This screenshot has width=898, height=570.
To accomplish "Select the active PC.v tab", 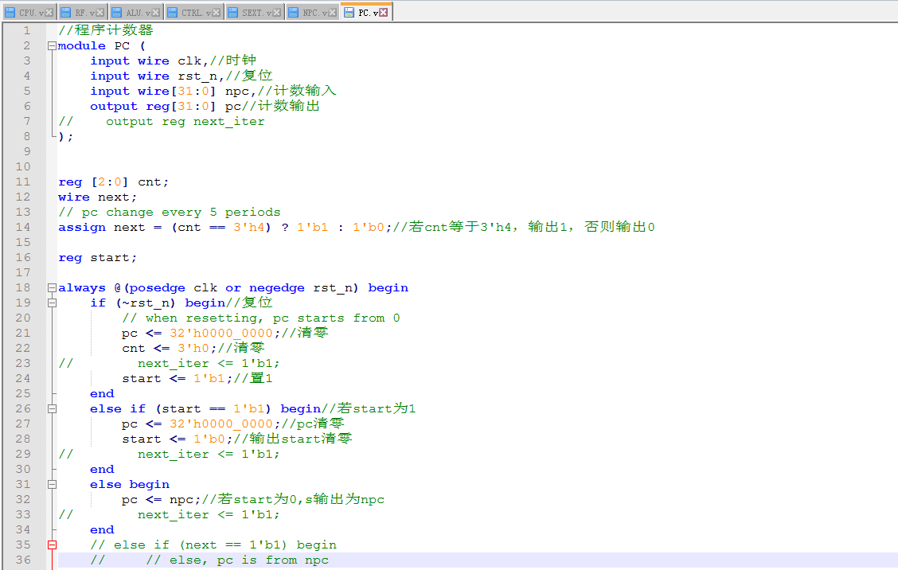I will point(365,12).
